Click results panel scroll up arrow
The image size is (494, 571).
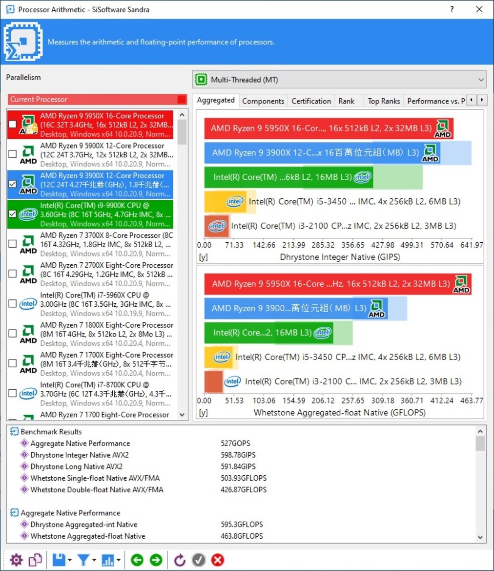tap(480, 431)
